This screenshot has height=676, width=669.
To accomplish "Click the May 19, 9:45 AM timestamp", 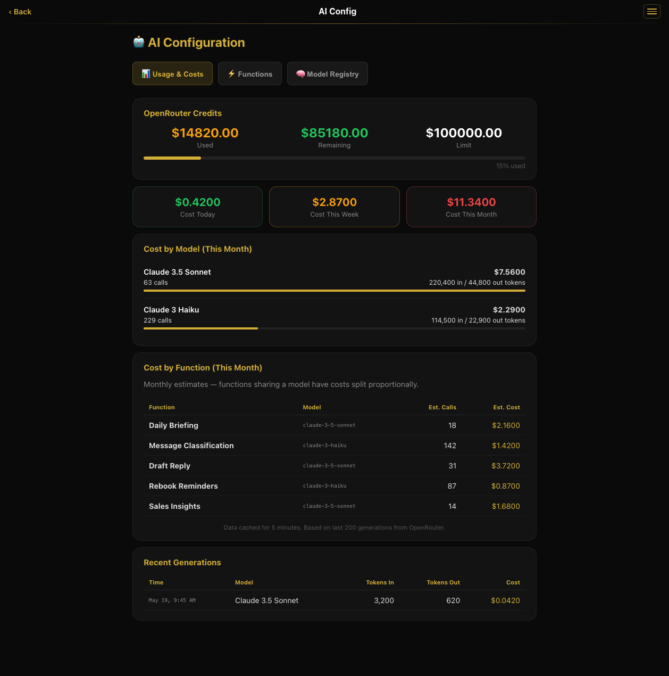I will [172, 600].
